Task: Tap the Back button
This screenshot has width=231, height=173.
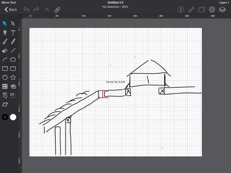Action: pos(11,10)
